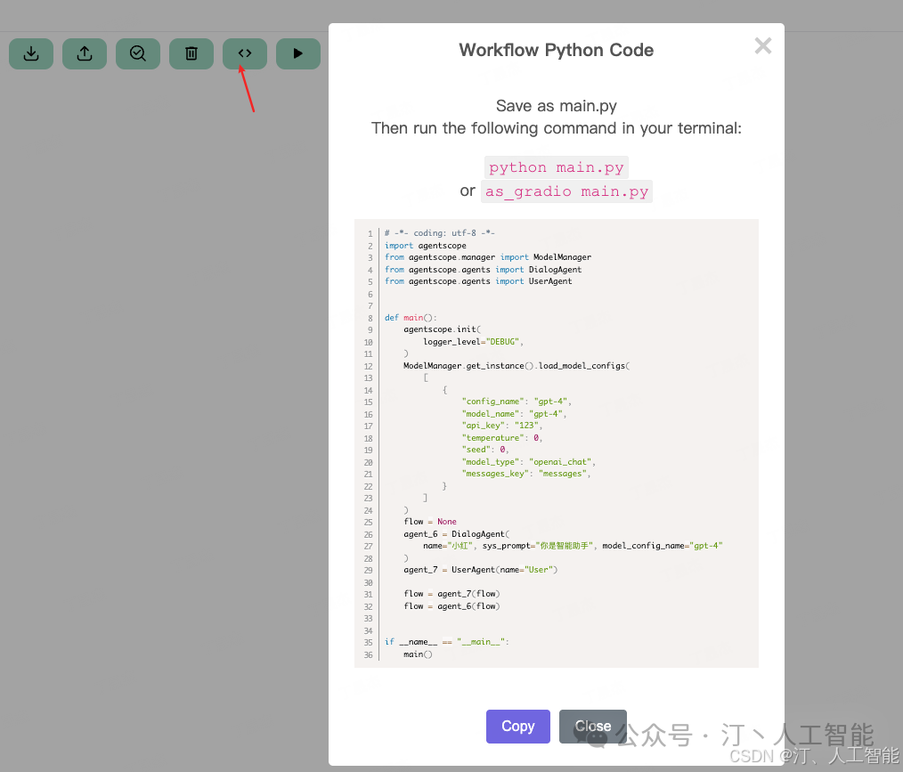903x772 pixels.
Task: Click the gray Close button
Action: (592, 727)
